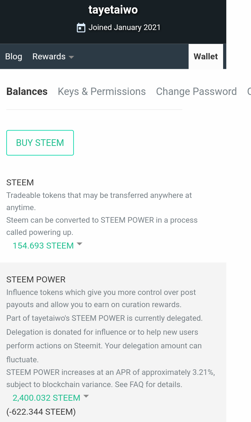Select the Balances section tab
This screenshot has width=251, height=422.
point(27,91)
